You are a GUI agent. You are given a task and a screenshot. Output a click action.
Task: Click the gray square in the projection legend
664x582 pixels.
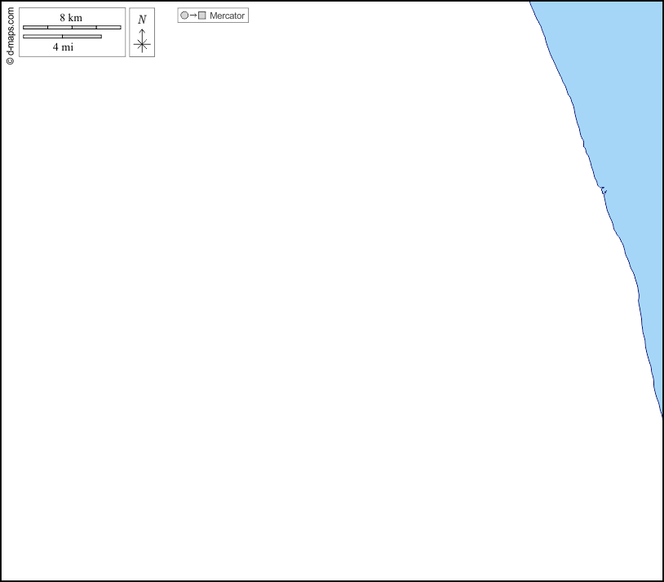click(x=201, y=16)
